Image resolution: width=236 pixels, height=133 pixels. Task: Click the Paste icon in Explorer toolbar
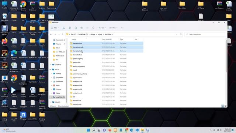point(76,28)
